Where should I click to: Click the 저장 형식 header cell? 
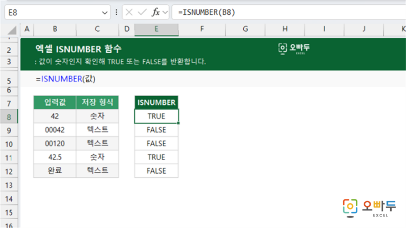(x=97, y=102)
